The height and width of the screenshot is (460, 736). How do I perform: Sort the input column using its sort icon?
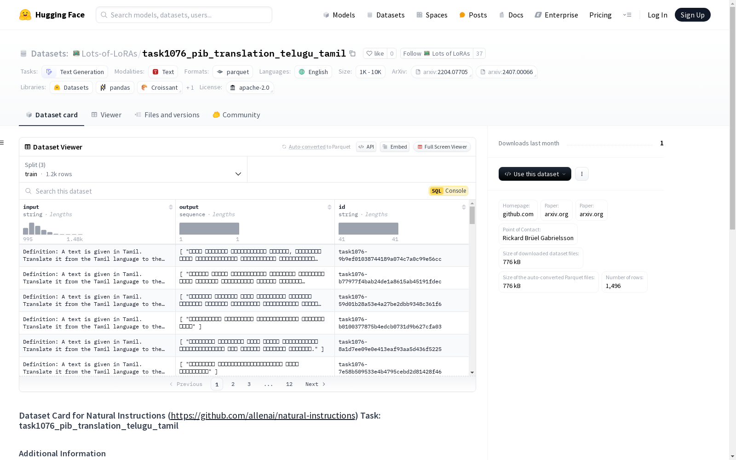tap(171, 207)
